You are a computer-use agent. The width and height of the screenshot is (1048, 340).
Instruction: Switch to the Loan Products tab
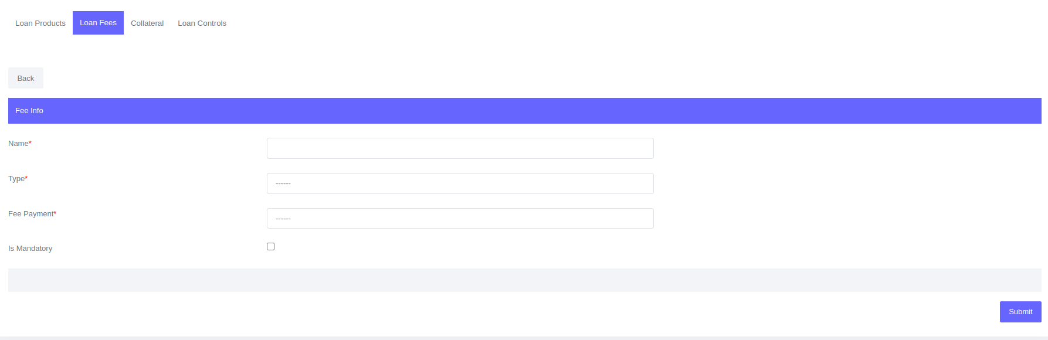tap(39, 23)
